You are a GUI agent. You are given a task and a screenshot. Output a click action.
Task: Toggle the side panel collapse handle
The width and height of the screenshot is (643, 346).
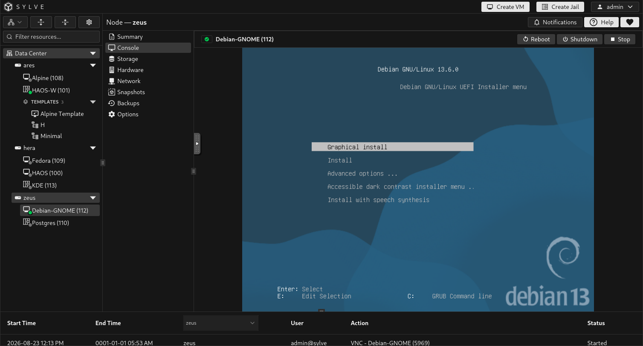(x=197, y=144)
